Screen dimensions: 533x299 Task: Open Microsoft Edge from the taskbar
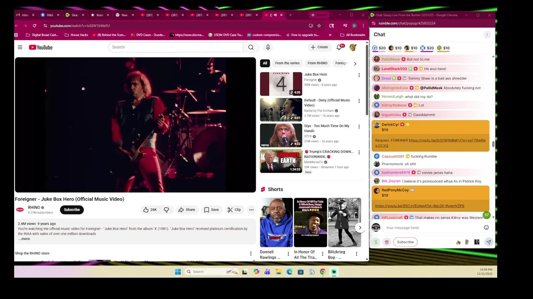pos(289,272)
